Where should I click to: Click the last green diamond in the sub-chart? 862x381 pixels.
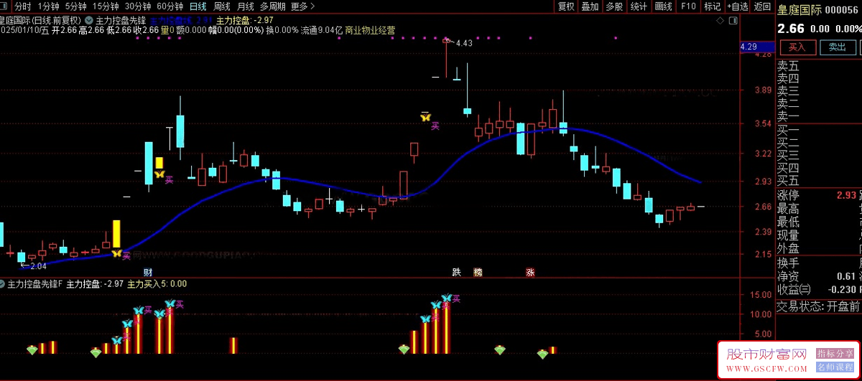click(543, 354)
